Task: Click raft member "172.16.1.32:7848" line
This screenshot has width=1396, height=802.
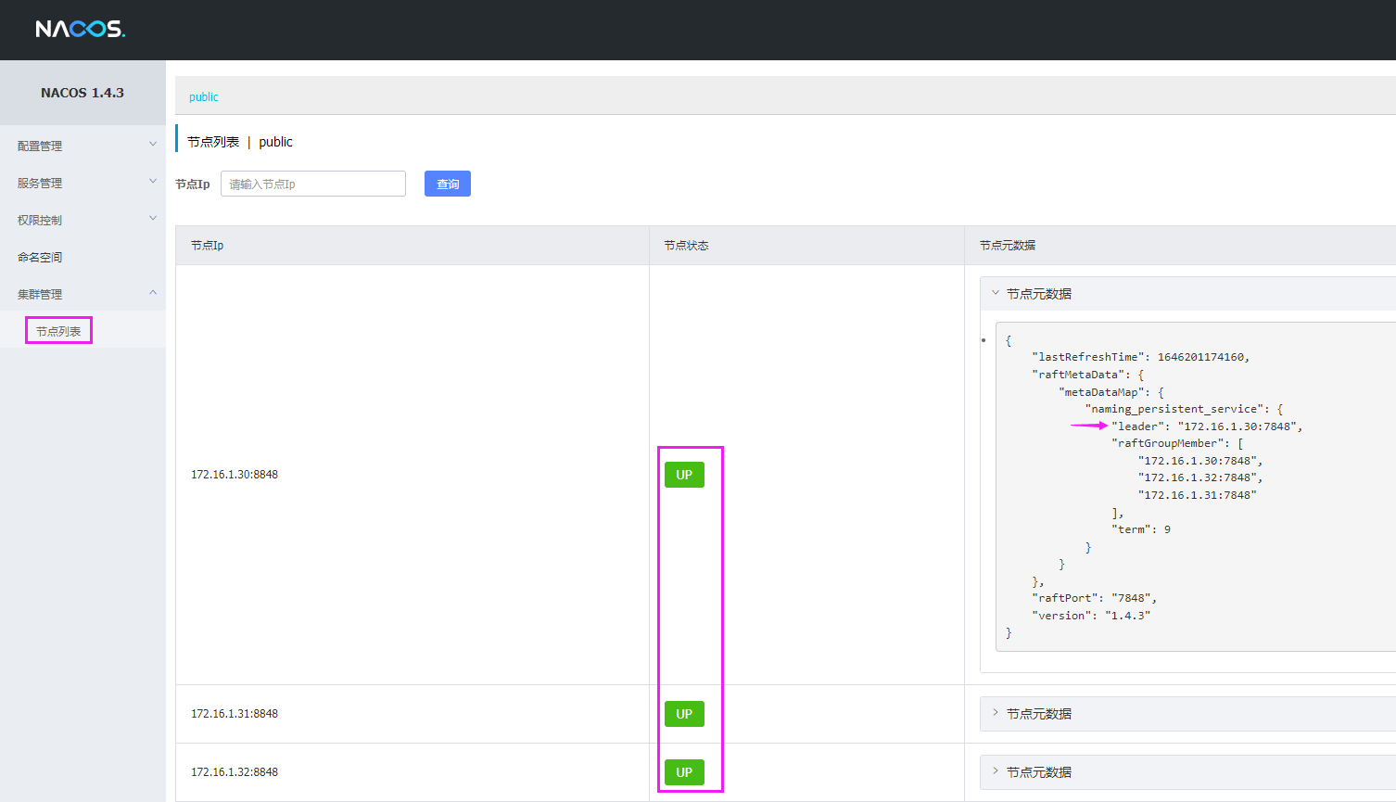Action: [x=1199, y=477]
